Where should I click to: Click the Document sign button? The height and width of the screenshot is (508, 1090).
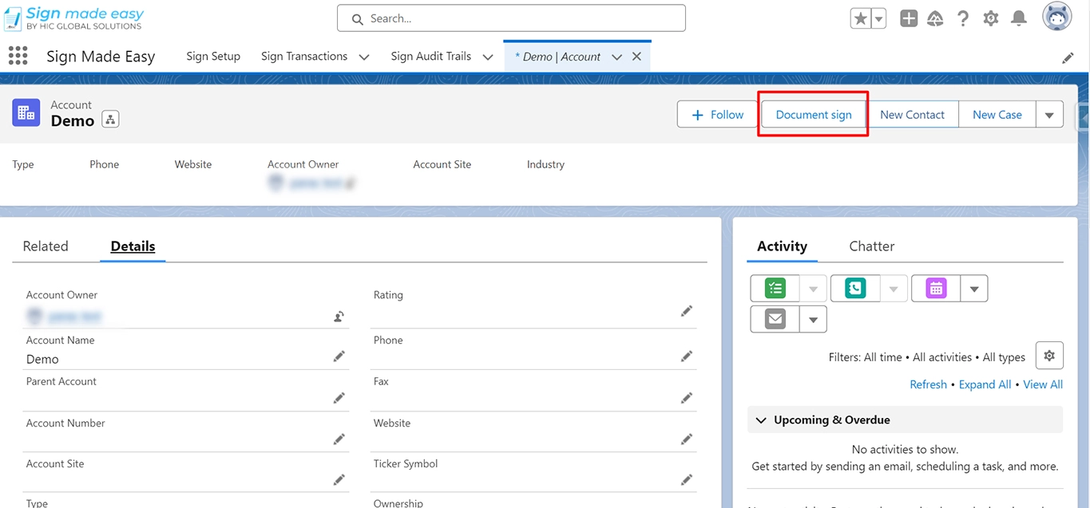pos(814,115)
